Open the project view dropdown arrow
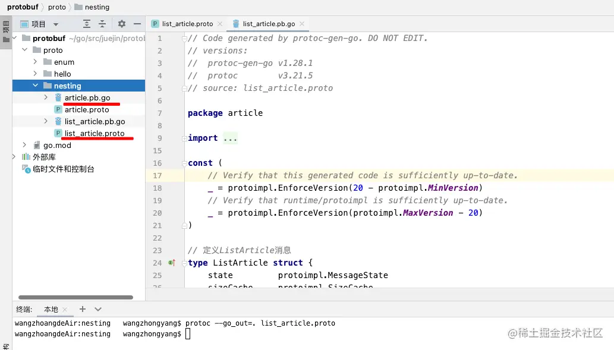Screen dimensions: 614x350 56,24
